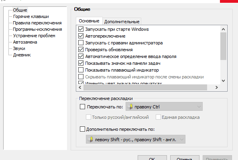238x160 pixels.
Task: Open 'Правила переключения' section
Action: [x=37, y=23]
